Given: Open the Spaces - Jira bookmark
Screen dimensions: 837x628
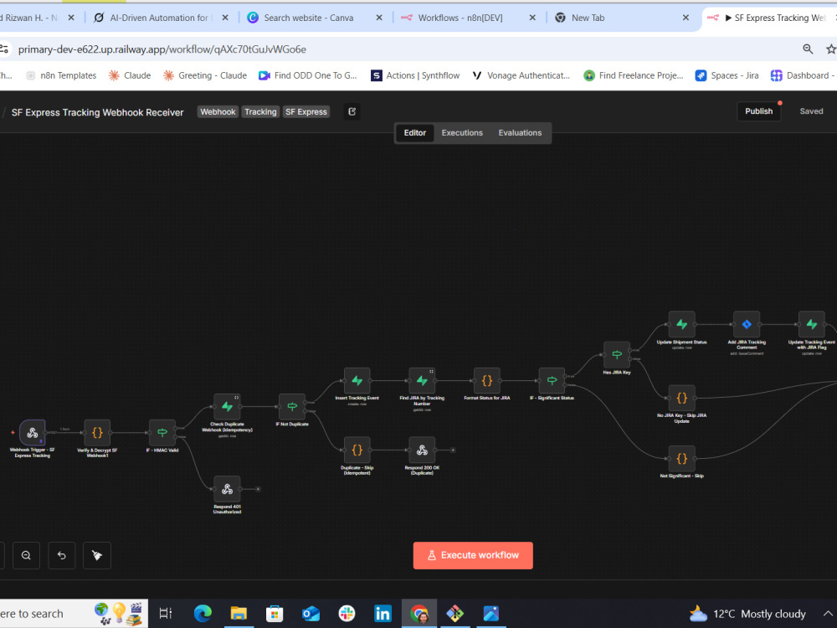Looking at the screenshot, I should tap(727, 75).
